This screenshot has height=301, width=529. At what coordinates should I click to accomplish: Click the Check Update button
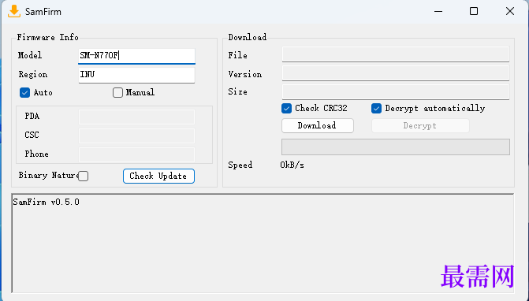pos(158,176)
